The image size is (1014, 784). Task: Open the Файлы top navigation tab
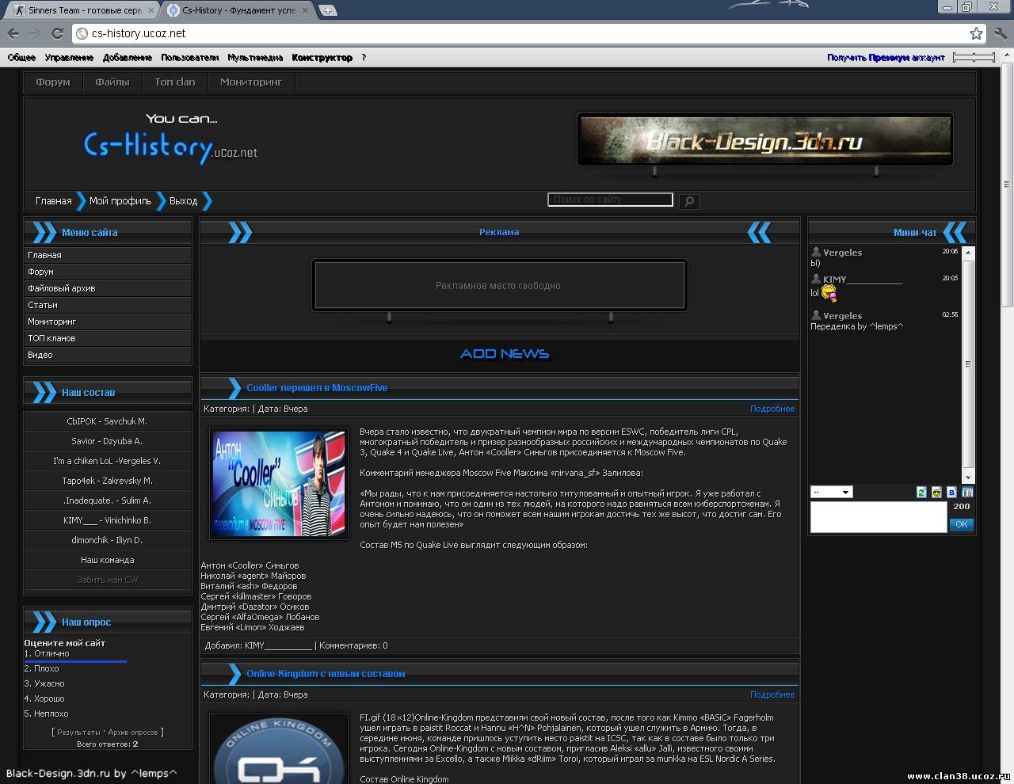pyautogui.click(x=112, y=82)
